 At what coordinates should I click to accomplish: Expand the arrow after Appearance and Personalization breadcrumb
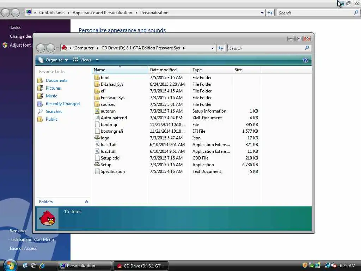[136, 13]
